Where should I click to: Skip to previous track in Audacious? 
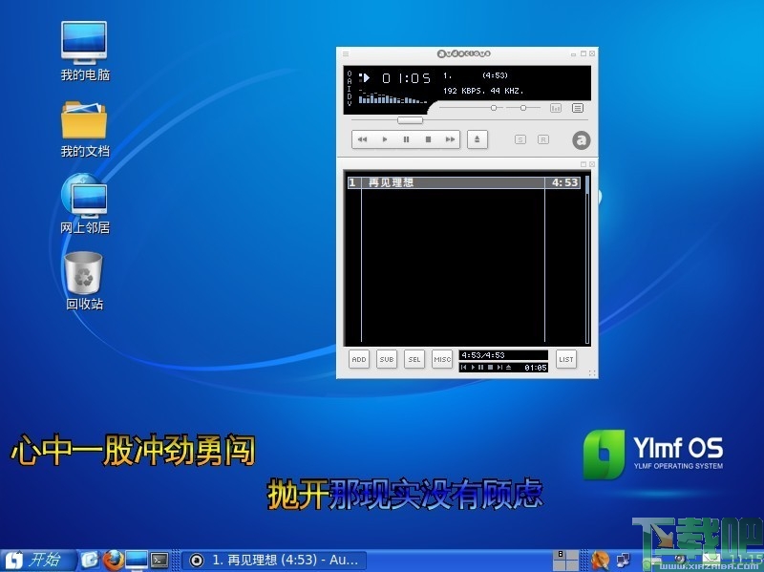coord(363,139)
